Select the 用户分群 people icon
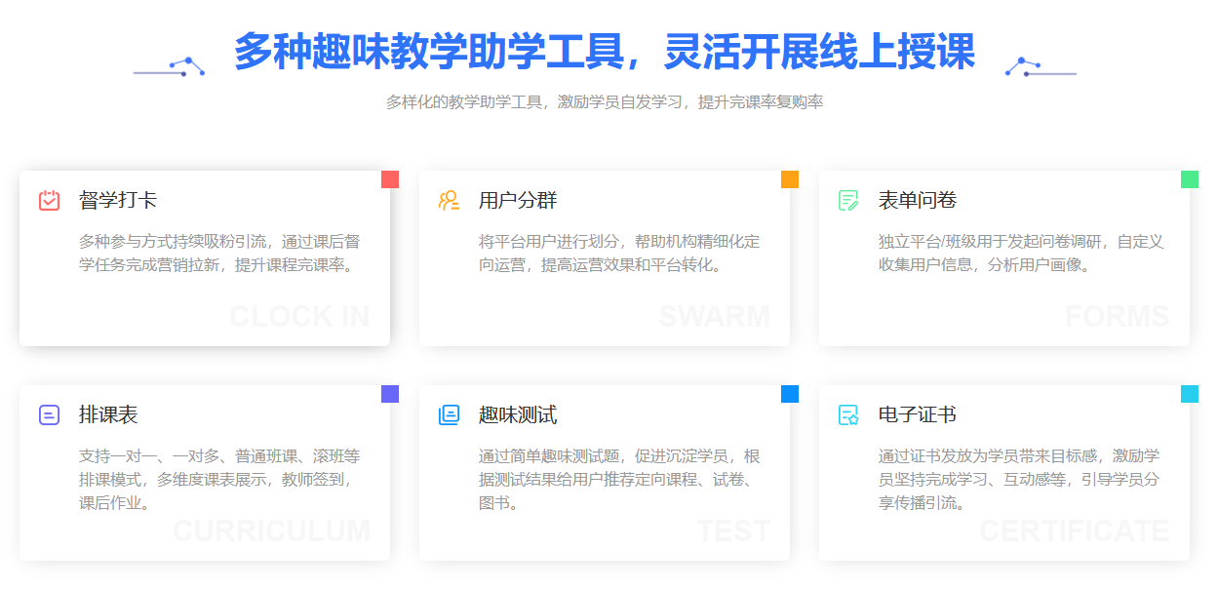The image size is (1218, 589). 447,199
